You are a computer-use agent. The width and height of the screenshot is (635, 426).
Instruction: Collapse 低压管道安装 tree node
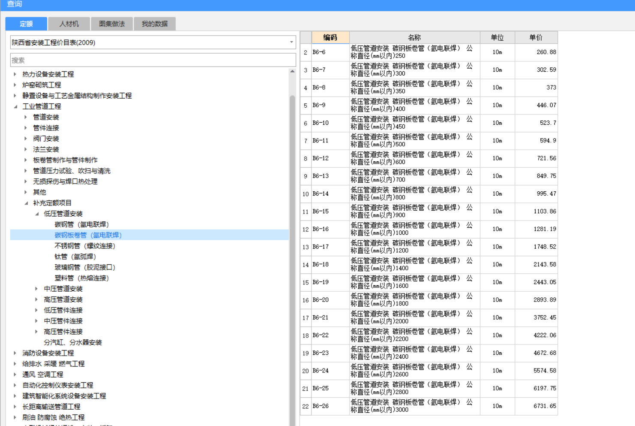tap(36, 214)
